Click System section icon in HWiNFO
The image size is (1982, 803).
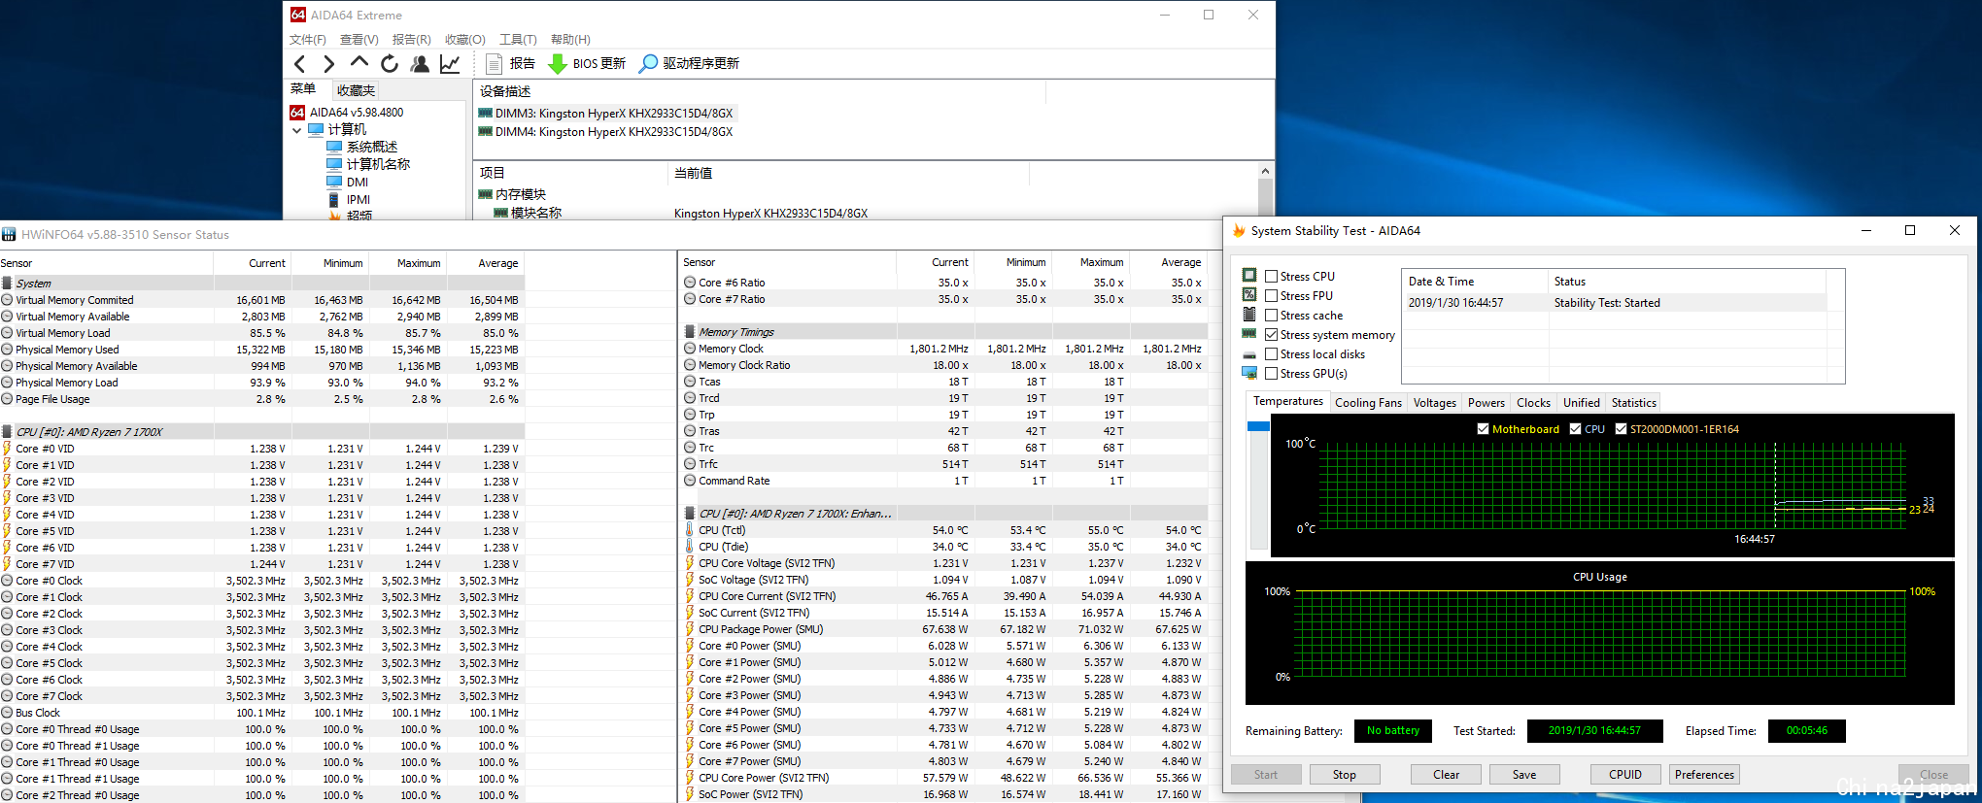point(8,284)
